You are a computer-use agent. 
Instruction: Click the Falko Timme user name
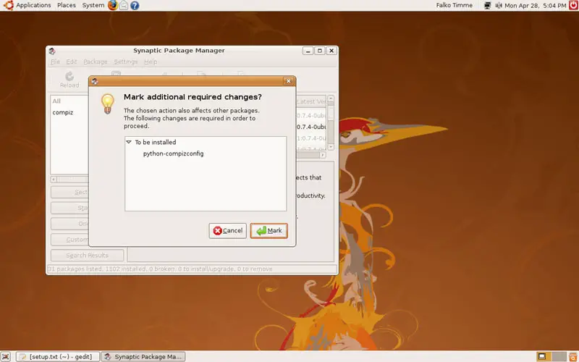(455, 5)
